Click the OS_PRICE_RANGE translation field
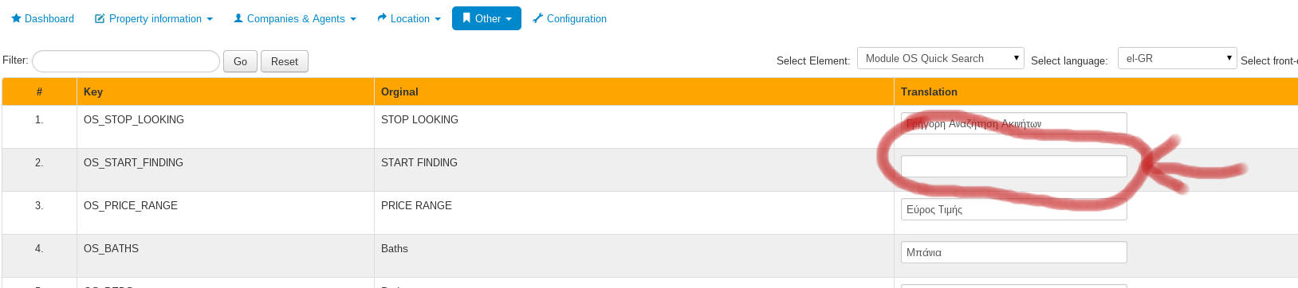Viewport: 1298px width, 288px height. click(1014, 209)
